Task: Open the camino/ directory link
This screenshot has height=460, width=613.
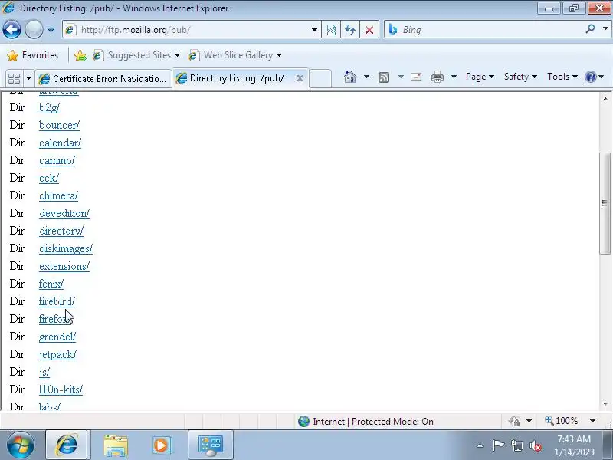Action: tap(57, 160)
